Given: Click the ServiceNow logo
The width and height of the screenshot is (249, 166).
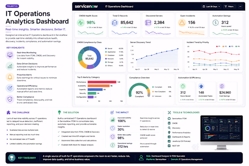Looking at the screenshot, I should coord(86,6).
